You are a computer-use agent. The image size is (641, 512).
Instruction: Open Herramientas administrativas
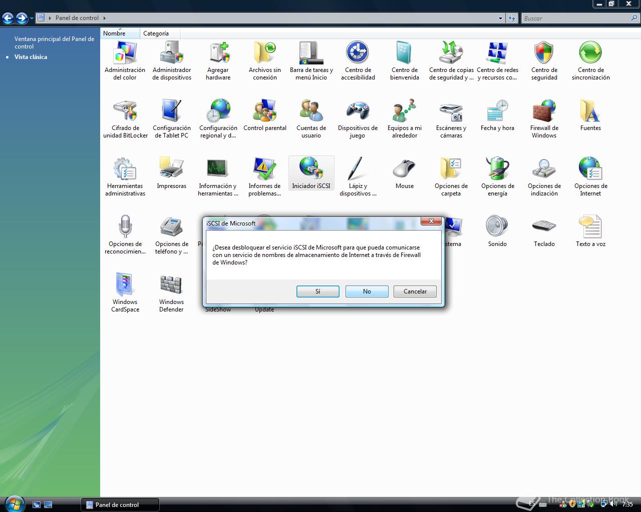(125, 176)
